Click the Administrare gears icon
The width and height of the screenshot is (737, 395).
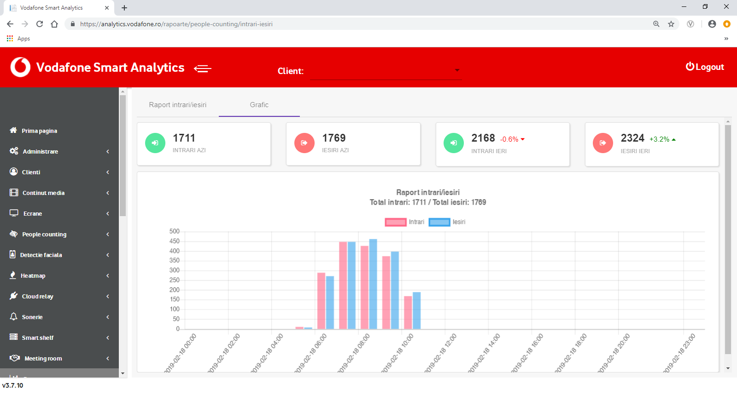pos(14,151)
